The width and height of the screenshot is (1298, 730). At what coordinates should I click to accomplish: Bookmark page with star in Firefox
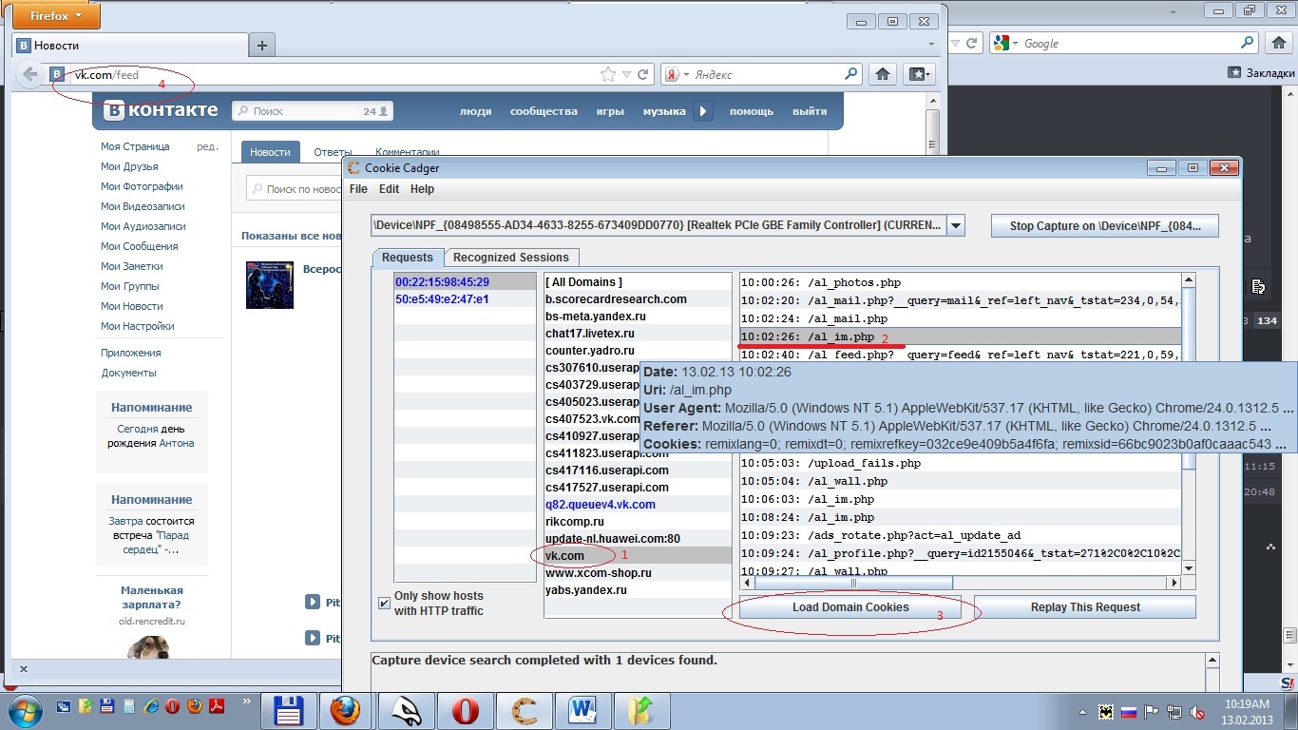(607, 74)
